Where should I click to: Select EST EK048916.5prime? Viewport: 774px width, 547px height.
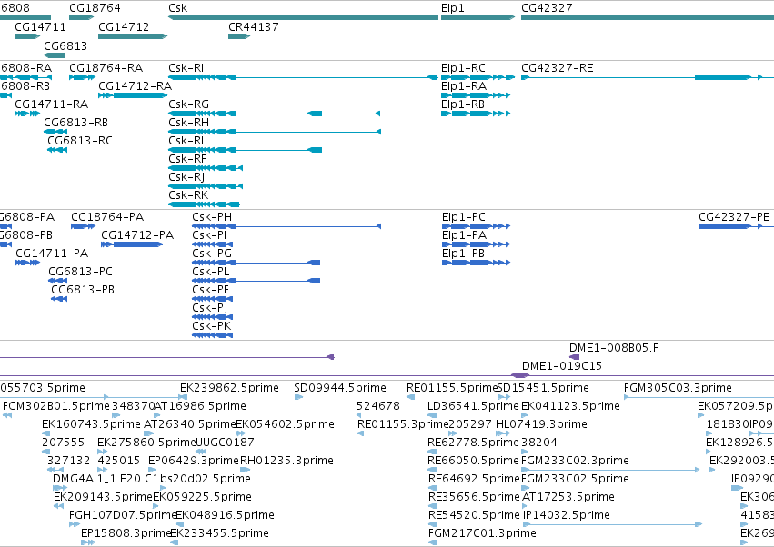coord(225,515)
